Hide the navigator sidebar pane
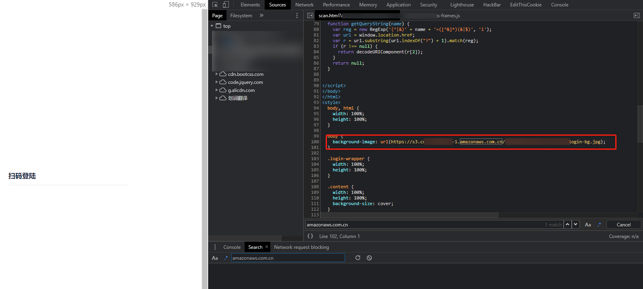Image resolution: width=643 pixels, height=289 pixels. click(x=310, y=16)
